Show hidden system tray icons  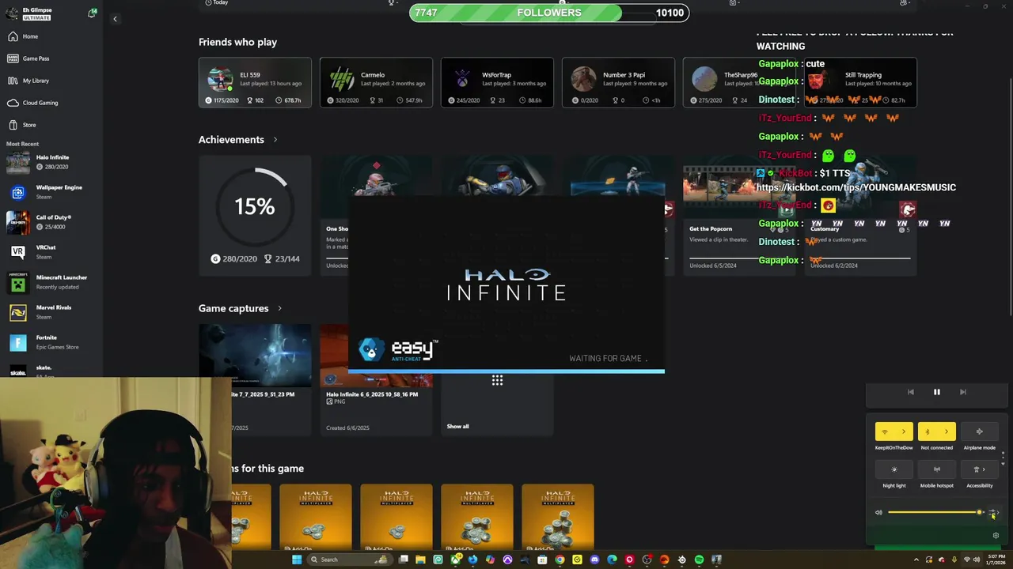pos(916,560)
